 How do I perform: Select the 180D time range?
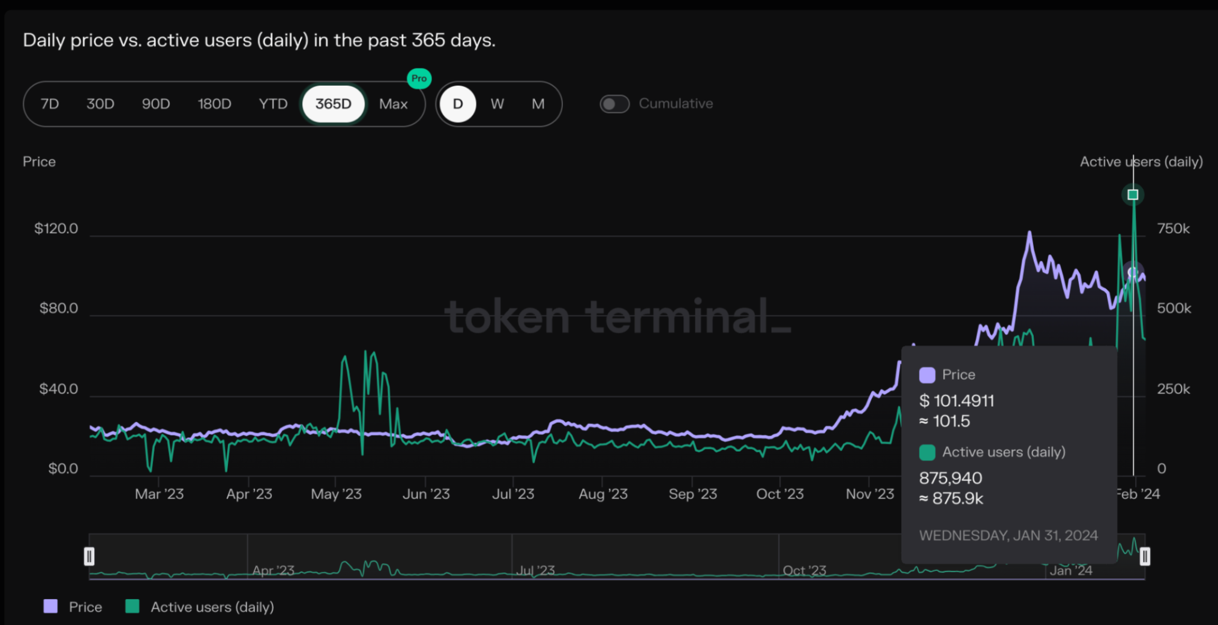(x=214, y=104)
